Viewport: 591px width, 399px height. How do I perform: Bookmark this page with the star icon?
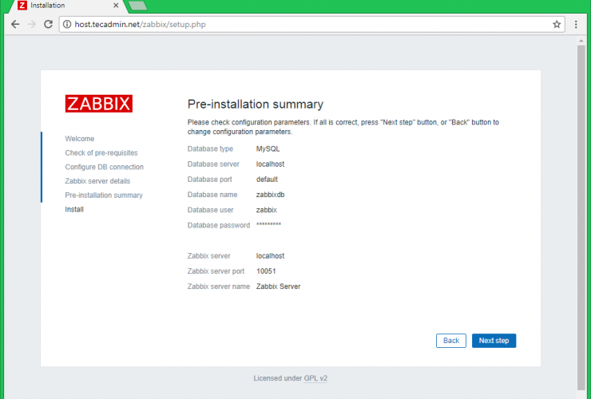click(x=557, y=24)
